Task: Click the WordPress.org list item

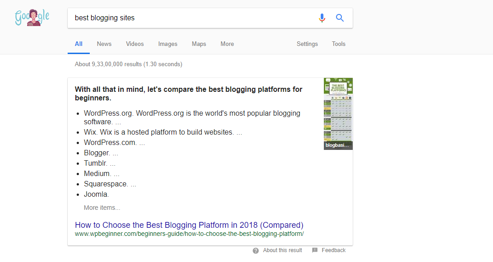Action: [192, 117]
